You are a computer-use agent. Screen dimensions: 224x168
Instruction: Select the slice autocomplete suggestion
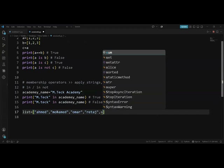[x=134, y=67]
